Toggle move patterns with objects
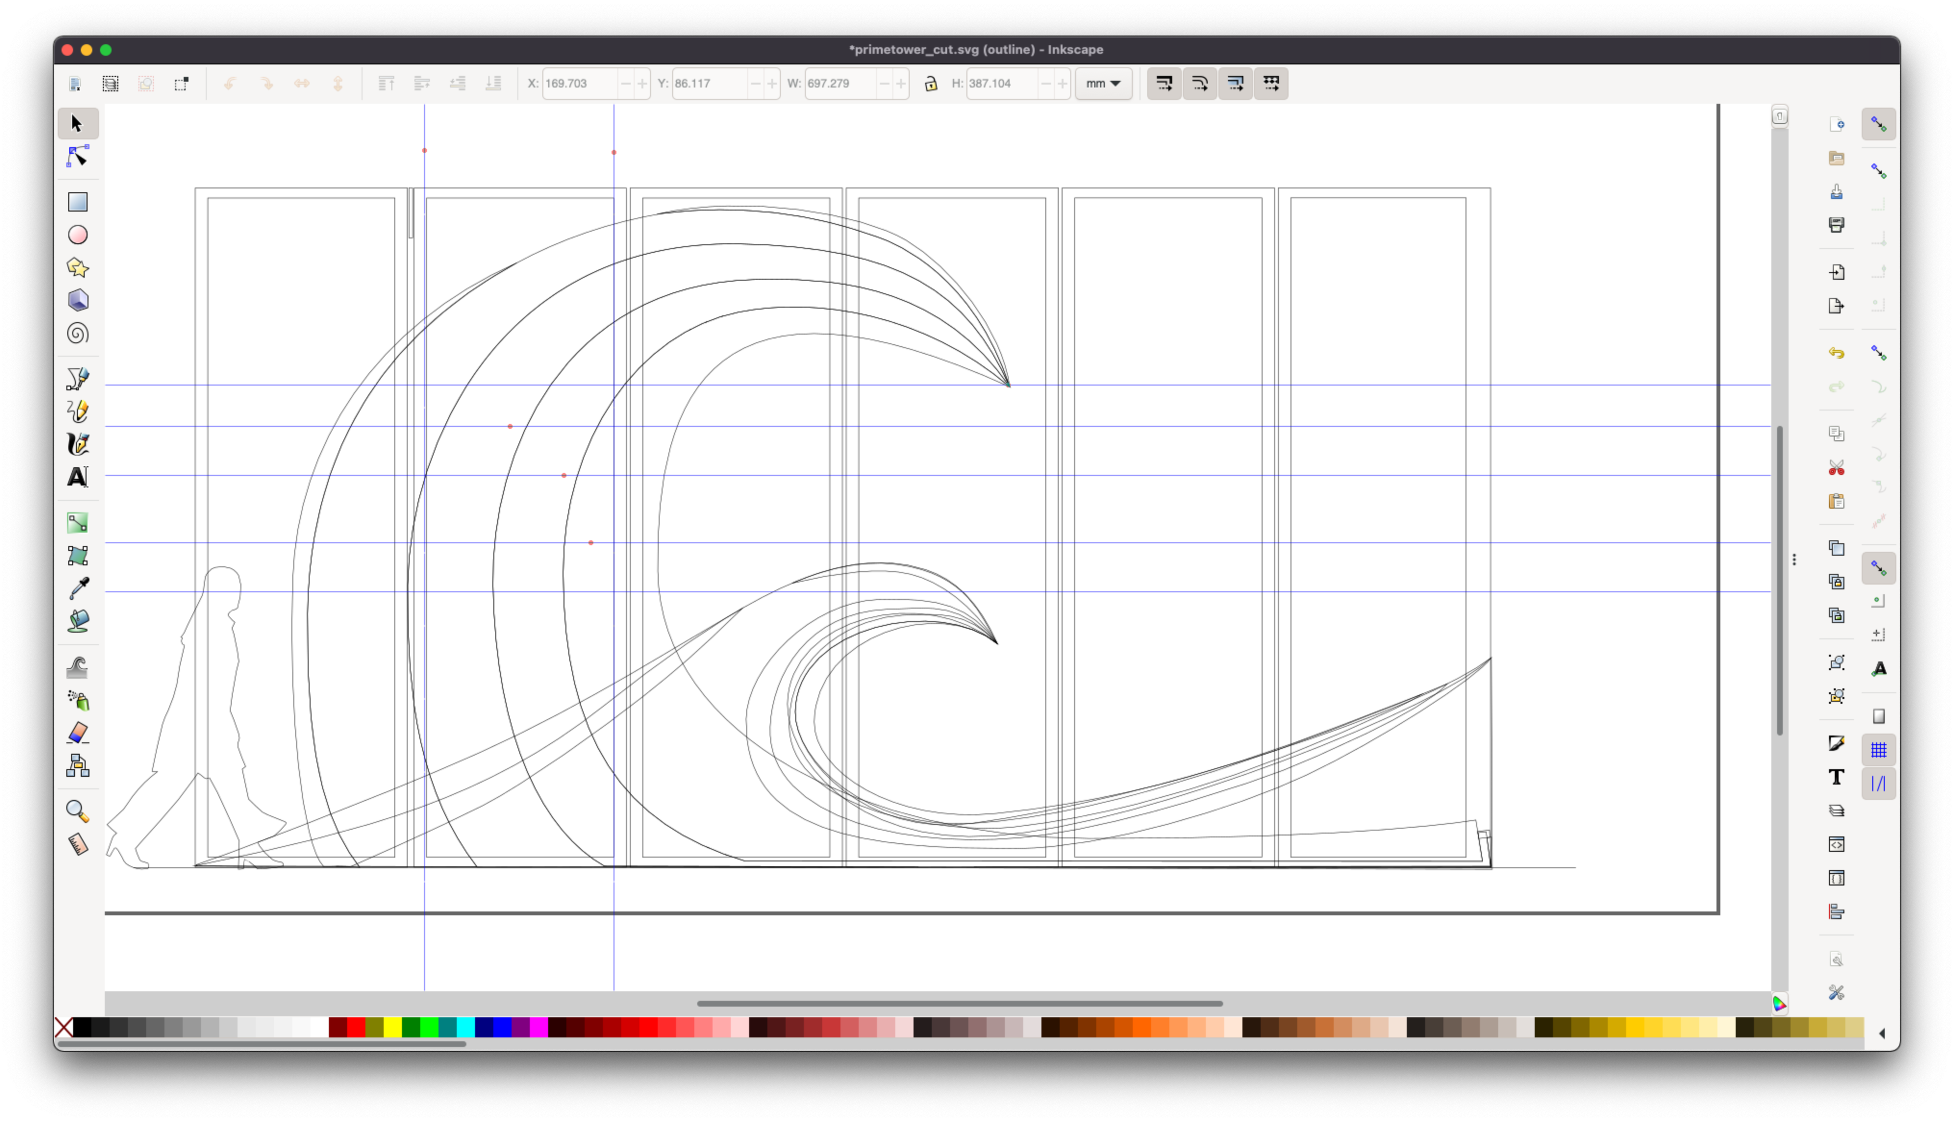Screen dimensions: 1954x1122 (1271, 83)
